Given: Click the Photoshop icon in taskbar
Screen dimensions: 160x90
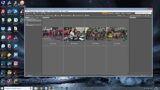Looking at the screenshot, I should (67, 88).
